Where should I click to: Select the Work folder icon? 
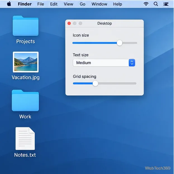point(25,101)
